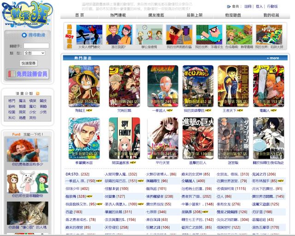
Task: Open the One Punch Man cover
Action: 163,86
